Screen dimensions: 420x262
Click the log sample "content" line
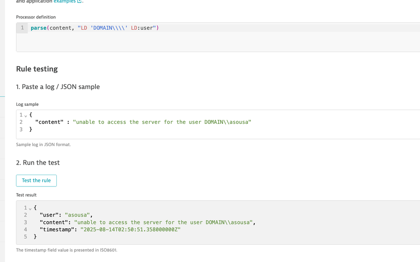143,122
